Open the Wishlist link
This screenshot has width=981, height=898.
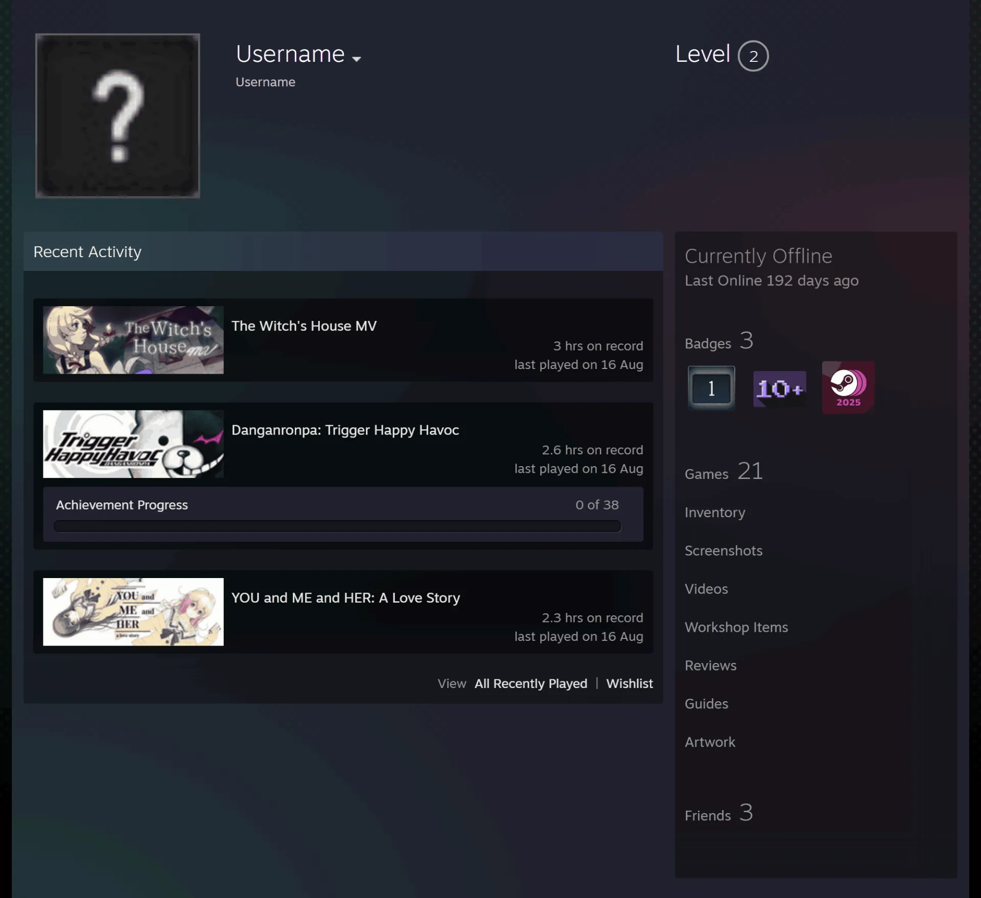click(x=629, y=683)
